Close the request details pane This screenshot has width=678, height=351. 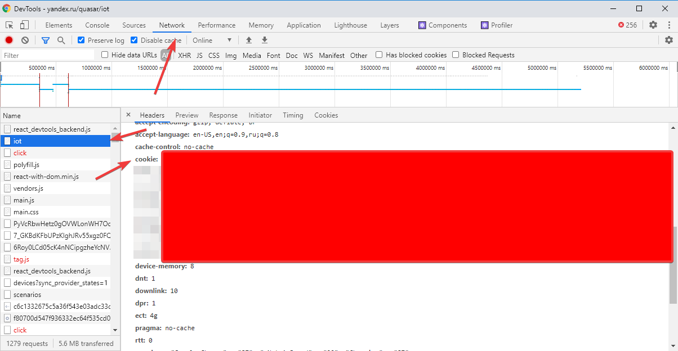point(128,115)
